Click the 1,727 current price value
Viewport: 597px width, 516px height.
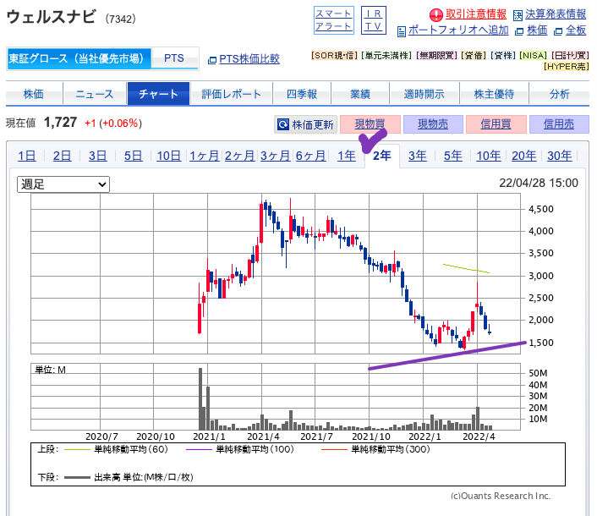point(60,123)
